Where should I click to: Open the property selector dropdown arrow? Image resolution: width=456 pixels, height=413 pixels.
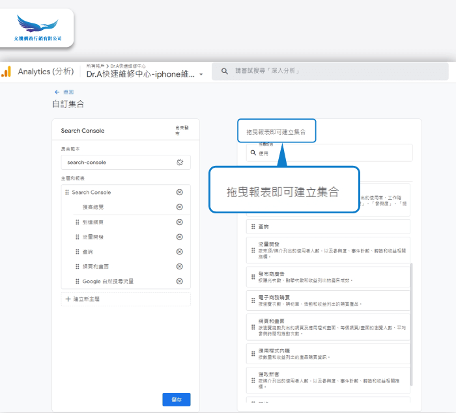(201, 74)
